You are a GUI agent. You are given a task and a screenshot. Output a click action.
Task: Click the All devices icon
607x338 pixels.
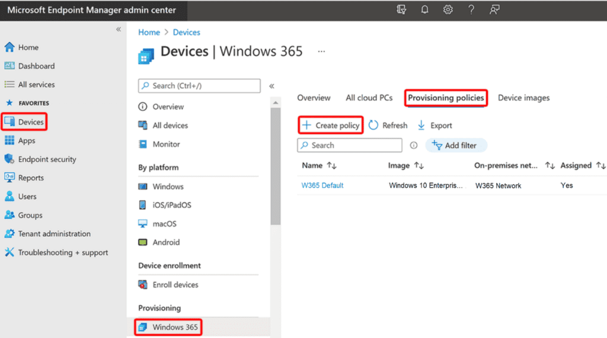click(143, 125)
